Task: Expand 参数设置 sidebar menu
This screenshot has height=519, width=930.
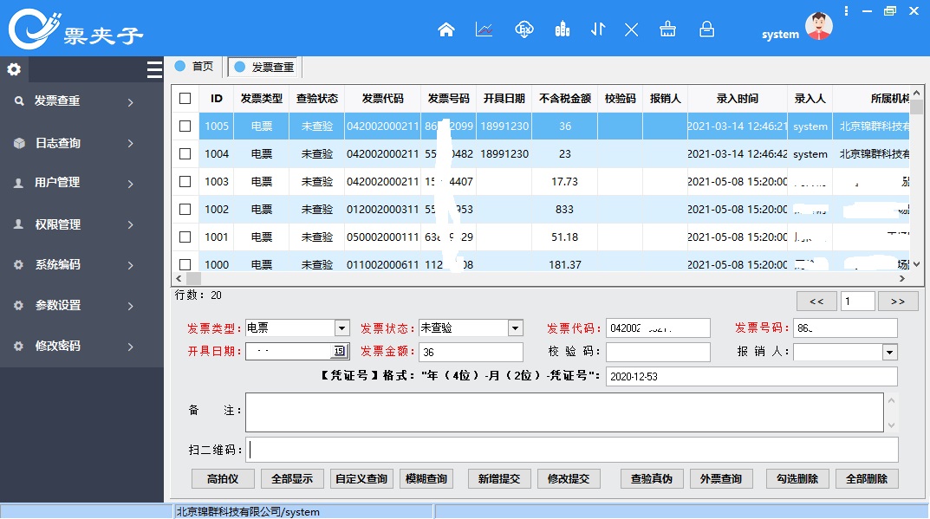Action: [x=81, y=306]
